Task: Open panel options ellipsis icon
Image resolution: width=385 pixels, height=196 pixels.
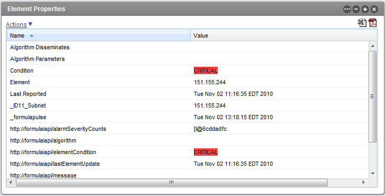Action: (347, 10)
